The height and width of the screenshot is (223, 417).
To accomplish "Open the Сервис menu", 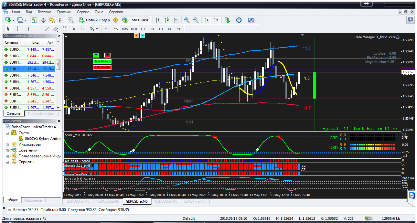I will point(83,12).
